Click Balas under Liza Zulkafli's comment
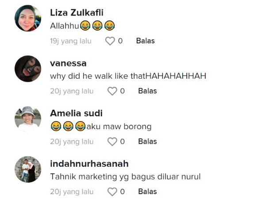 coord(145,41)
